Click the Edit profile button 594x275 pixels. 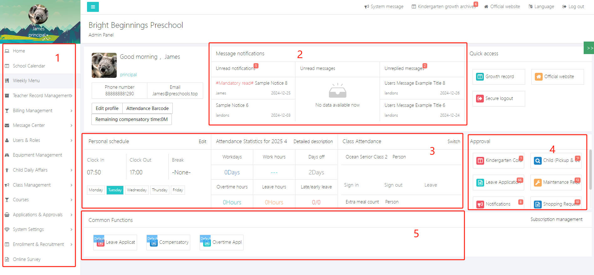pos(107,108)
